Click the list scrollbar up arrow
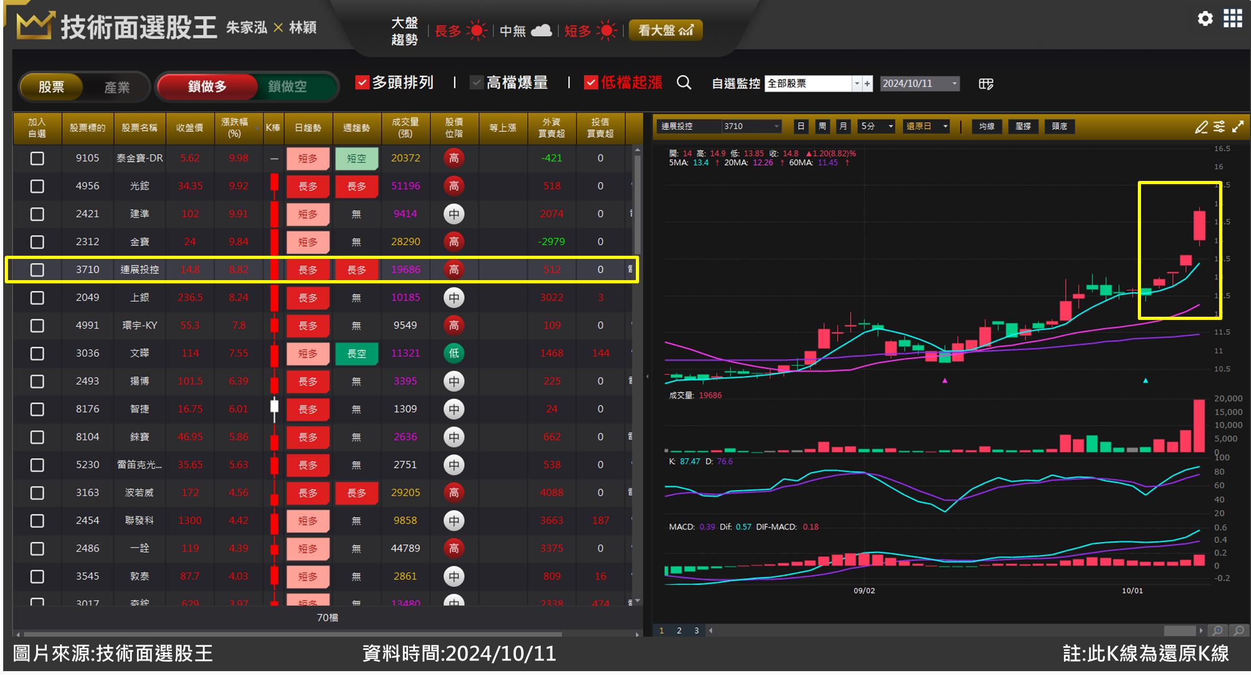Viewport: 1251px width, 677px height. (637, 151)
